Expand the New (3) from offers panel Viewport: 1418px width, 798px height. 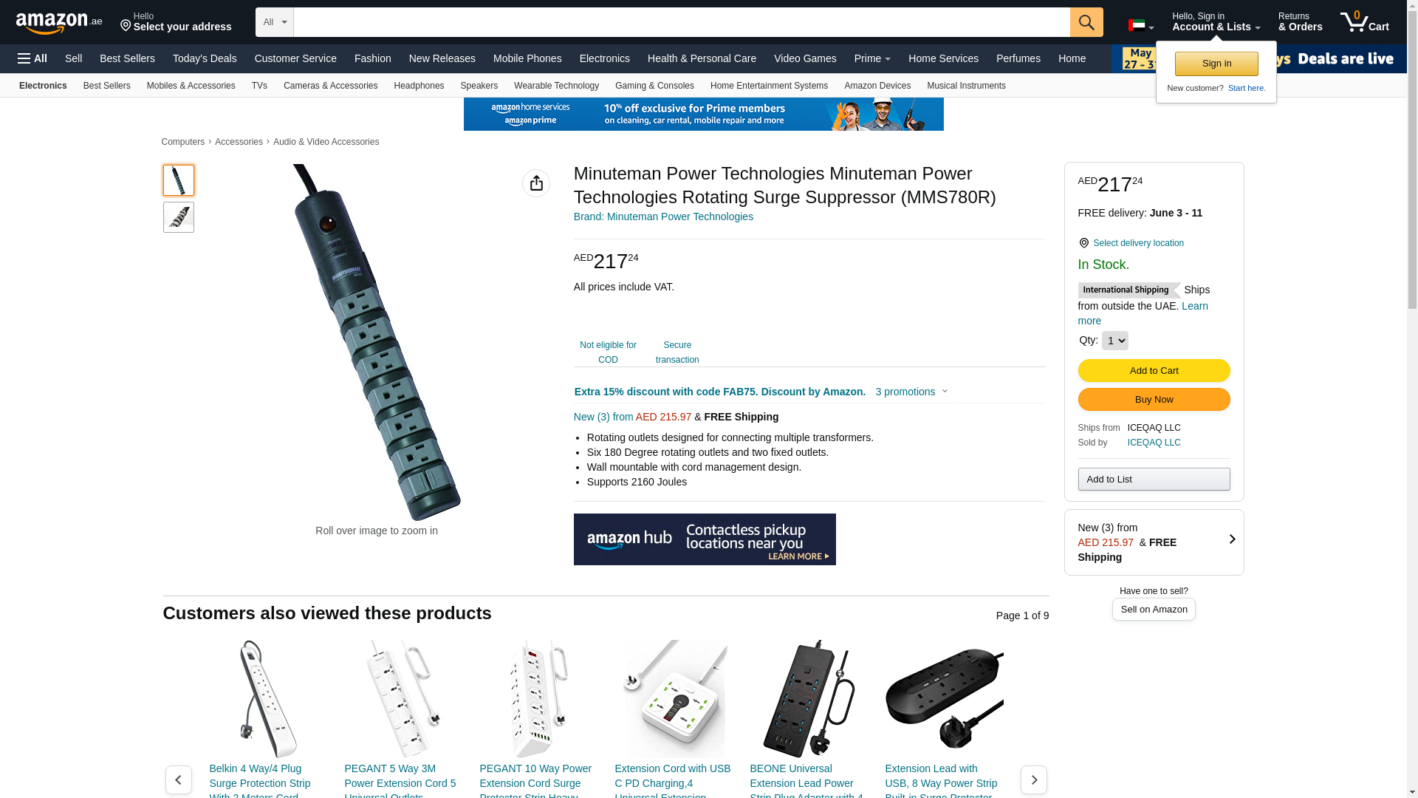point(1154,542)
